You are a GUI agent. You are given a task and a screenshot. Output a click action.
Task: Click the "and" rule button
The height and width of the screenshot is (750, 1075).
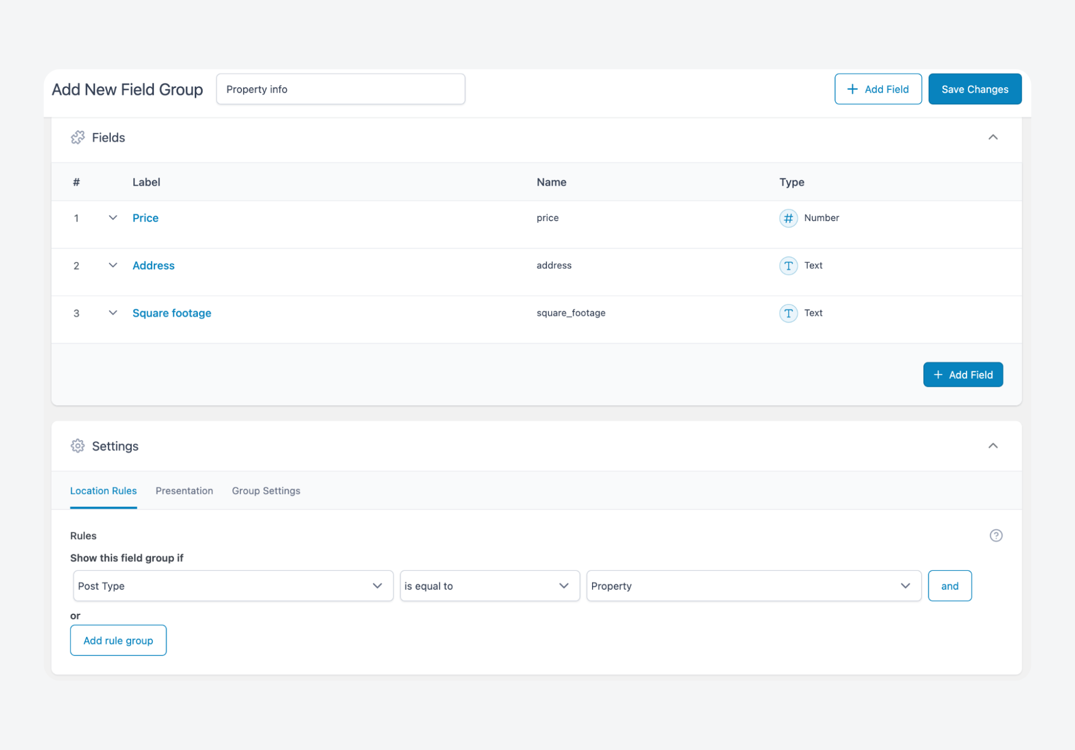pyautogui.click(x=949, y=586)
